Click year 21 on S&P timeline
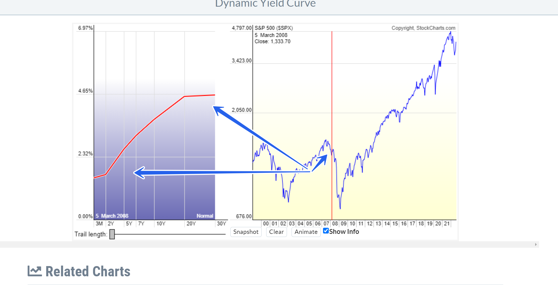 tap(447, 224)
